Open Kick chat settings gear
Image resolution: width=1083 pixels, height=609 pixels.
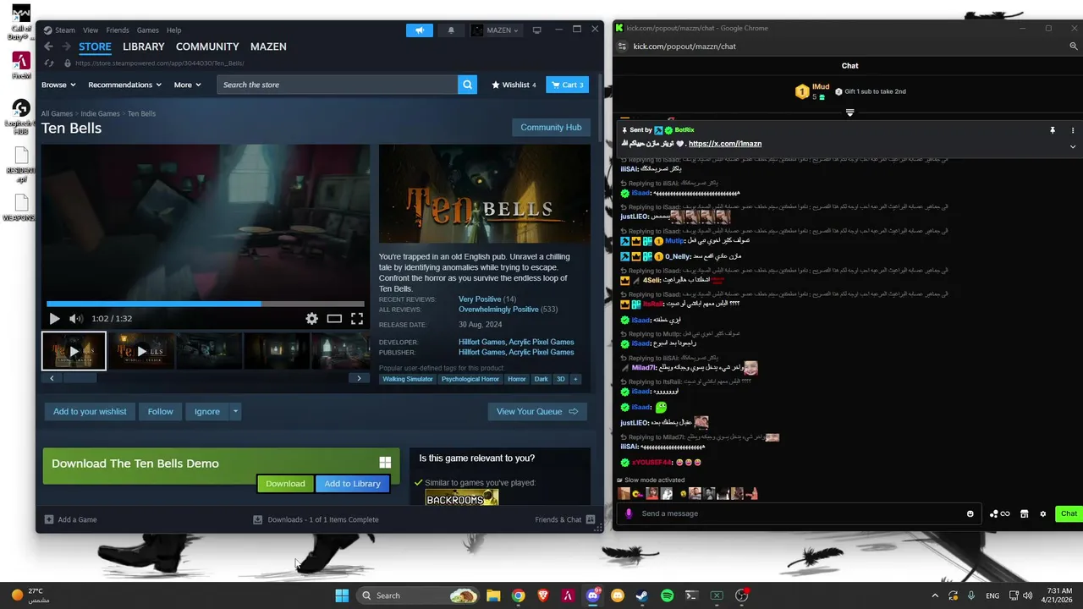point(1042,513)
